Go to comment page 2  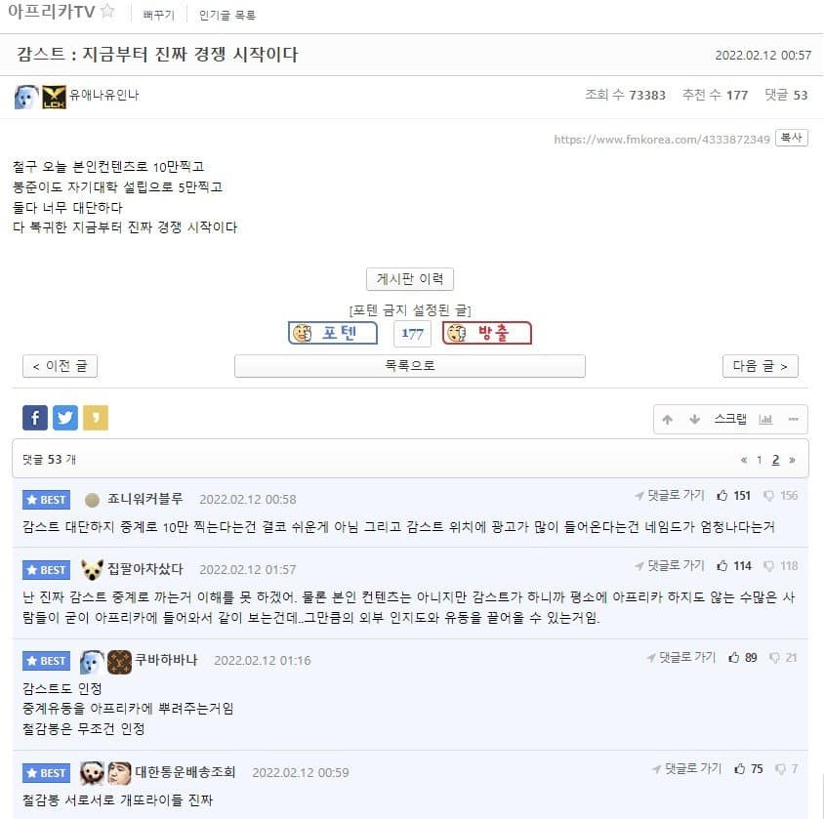tap(775, 460)
